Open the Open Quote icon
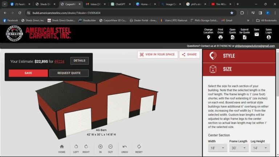 [x=232, y=37]
